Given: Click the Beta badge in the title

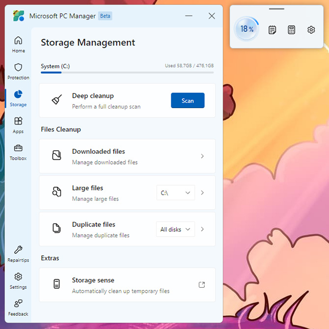Looking at the screenshot, I should coord(105,16).
